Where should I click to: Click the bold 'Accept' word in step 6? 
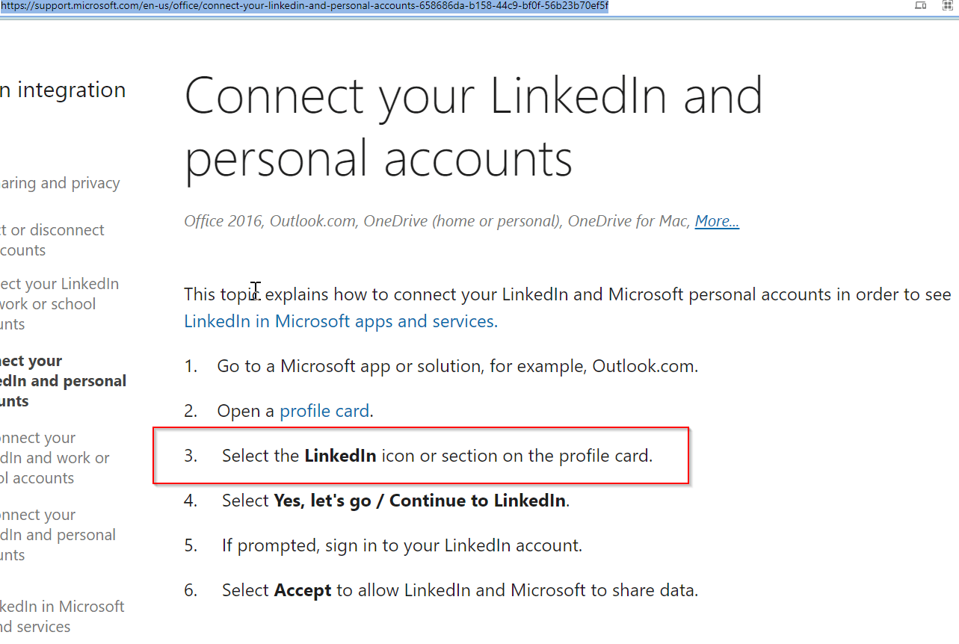tap(303, 590)
